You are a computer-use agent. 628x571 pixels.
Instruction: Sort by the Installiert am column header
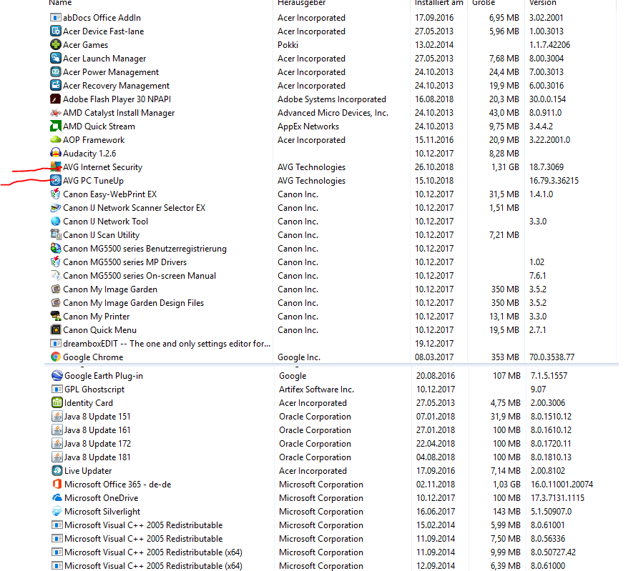[438, 3]
